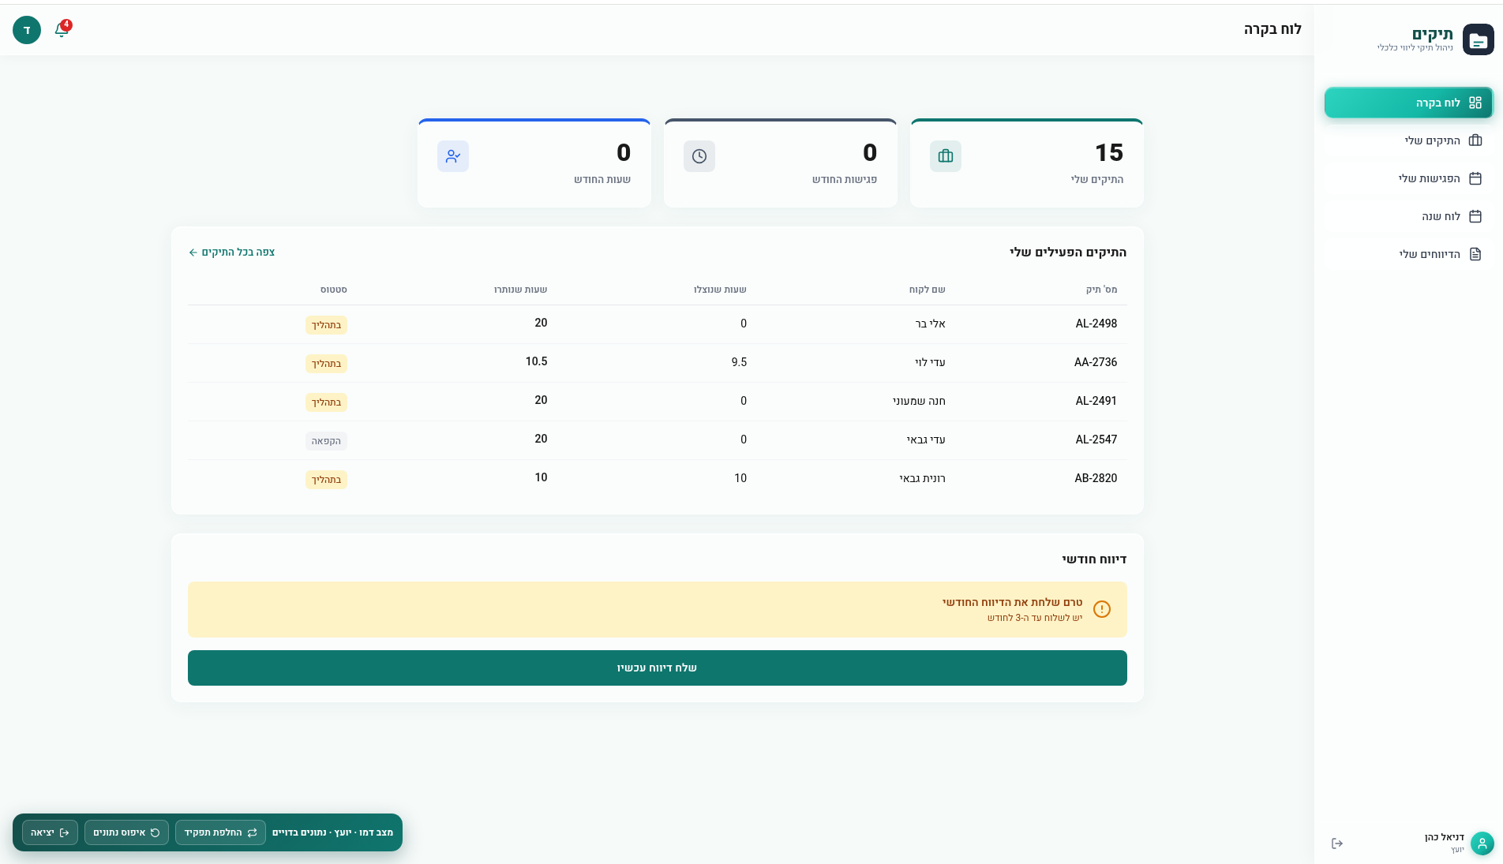This screenshot has height=864, width=1503.
Task: Click the צפה בכל התיקים link
Action: [x=232, y=252]
